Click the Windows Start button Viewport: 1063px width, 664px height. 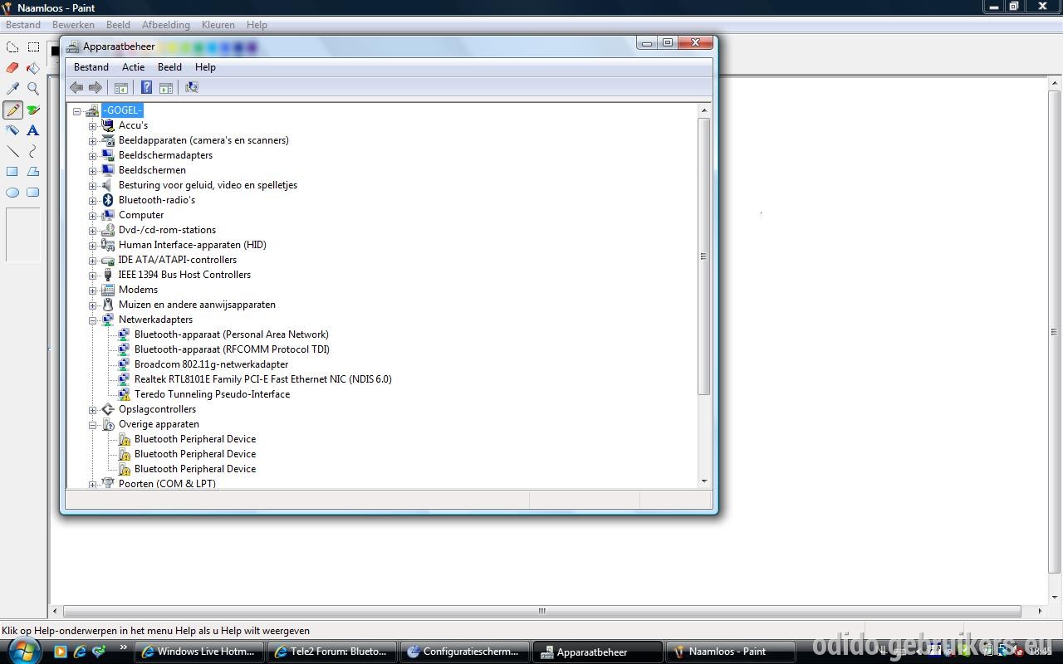[22, 650]
